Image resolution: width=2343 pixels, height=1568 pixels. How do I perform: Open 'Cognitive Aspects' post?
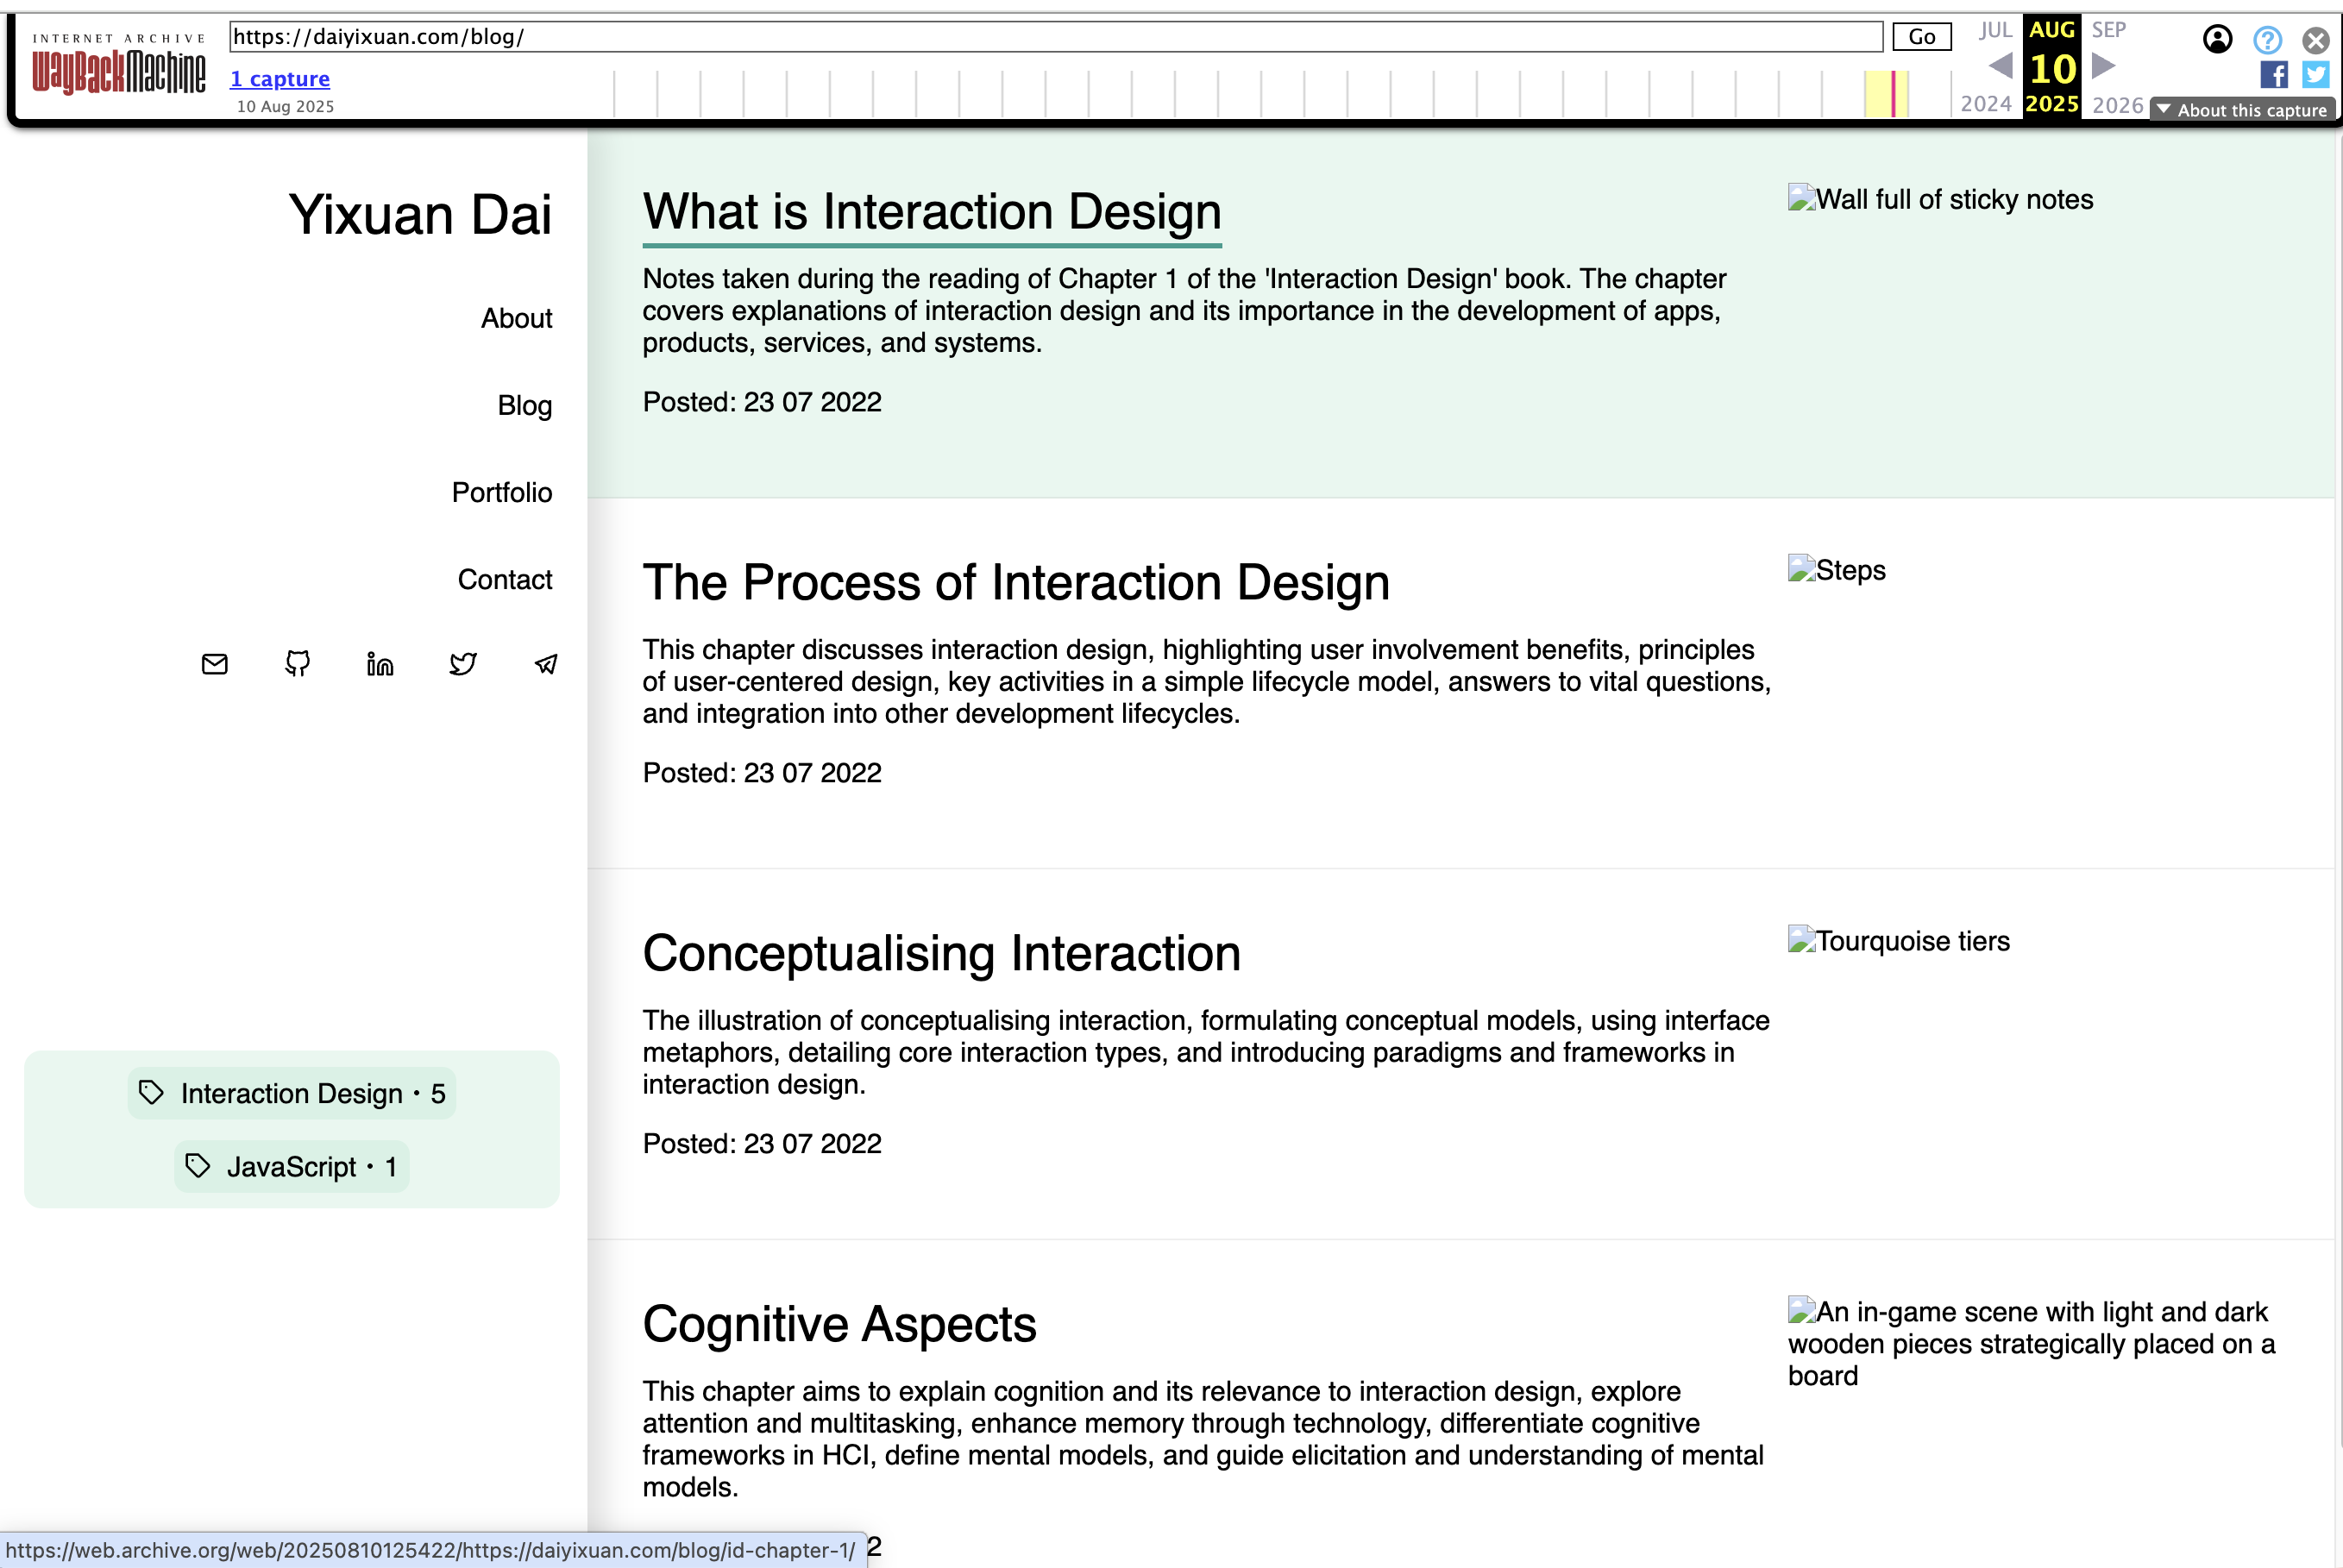click(840, 1325)
